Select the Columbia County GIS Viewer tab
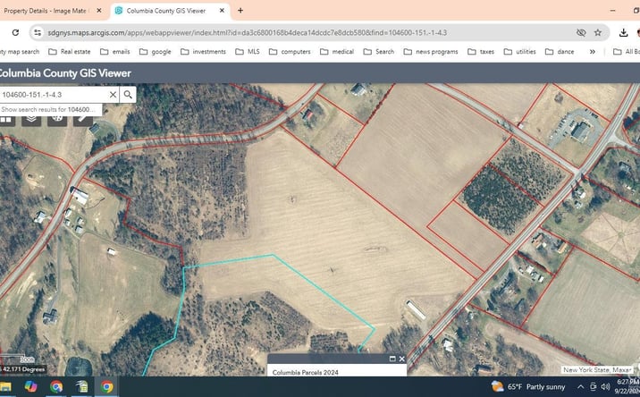 click(x=170, y=11)
